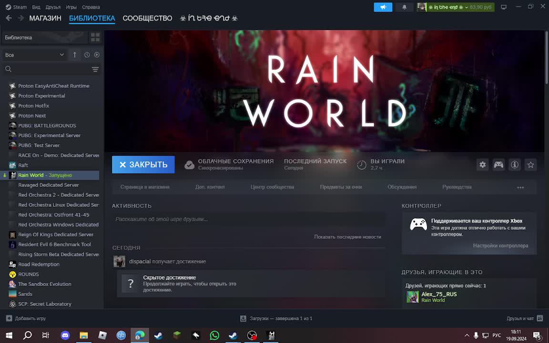
Task: Click the cloud saves status icon
Action: [189, 165]
